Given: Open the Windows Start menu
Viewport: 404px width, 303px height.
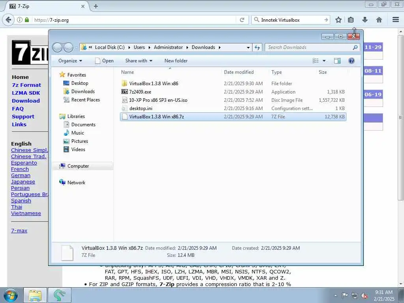Looking at the screenshot, I should tap(10, 296).
